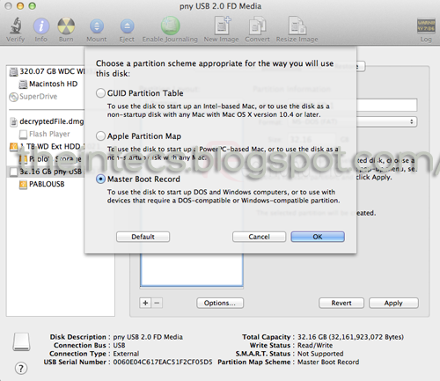440x381 pixels.
Task: Click the Convert toolbar icon
Action: pos(257,26)
